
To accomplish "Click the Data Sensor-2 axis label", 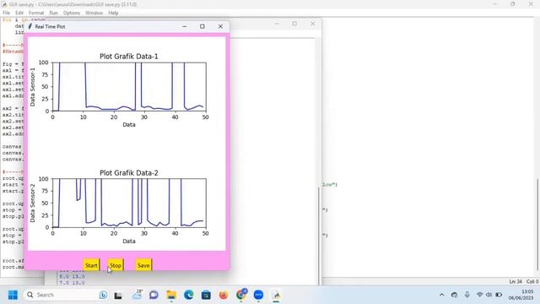I will click(x=33, y=203).
